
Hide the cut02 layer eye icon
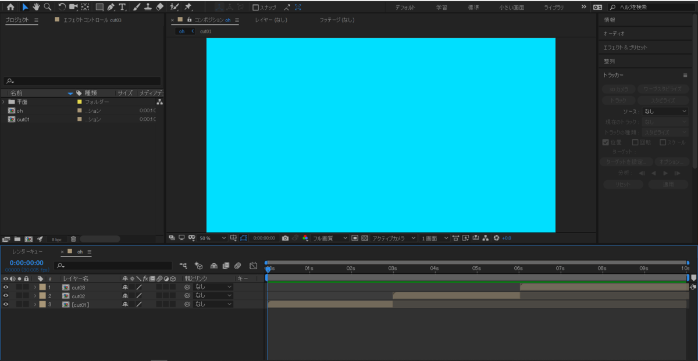coord(5,296)
